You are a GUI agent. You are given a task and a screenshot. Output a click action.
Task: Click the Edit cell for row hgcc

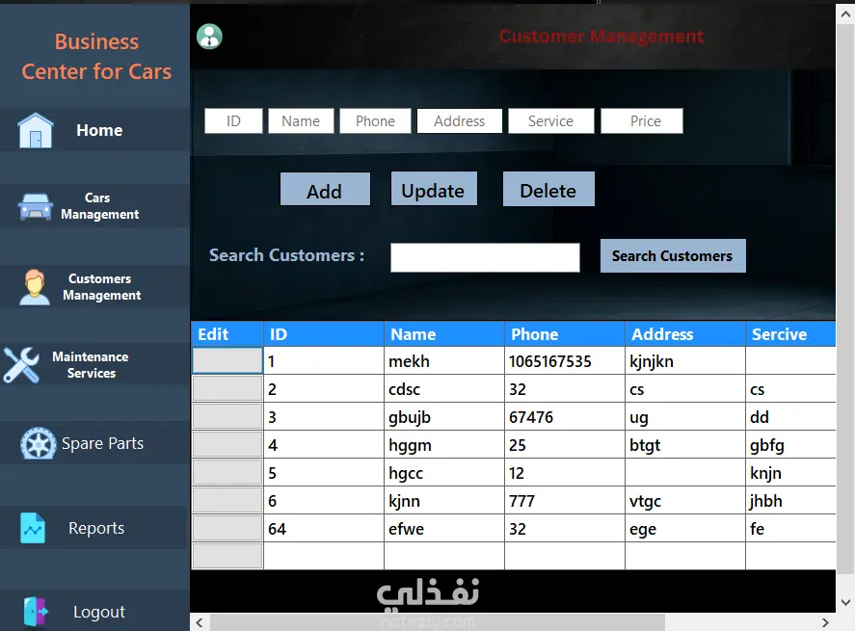coord(227,472)
